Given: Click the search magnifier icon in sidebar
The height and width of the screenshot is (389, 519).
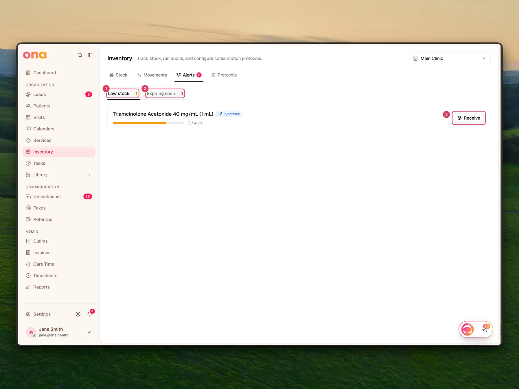Looking at the screenshot, I should coord(80,55).
